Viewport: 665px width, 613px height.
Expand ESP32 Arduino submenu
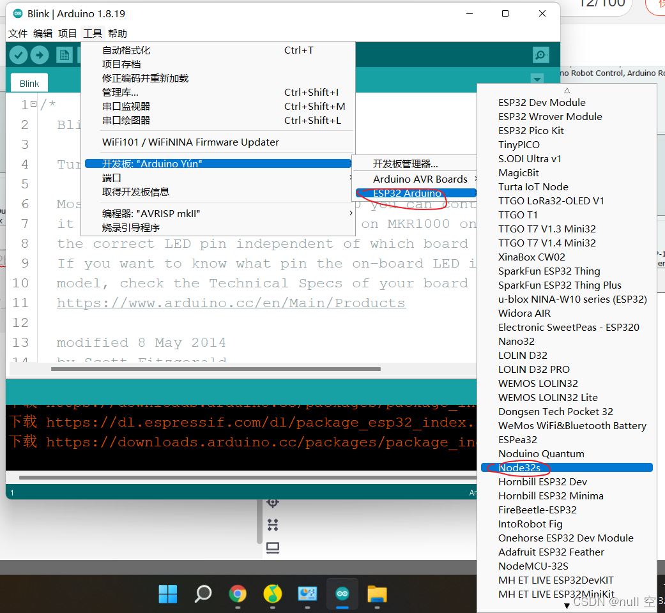coord(416,193)
